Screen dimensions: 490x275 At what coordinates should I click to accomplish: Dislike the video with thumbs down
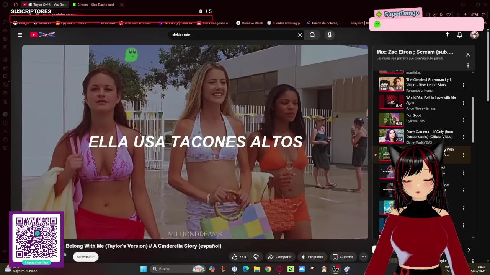tap(256, 257)
